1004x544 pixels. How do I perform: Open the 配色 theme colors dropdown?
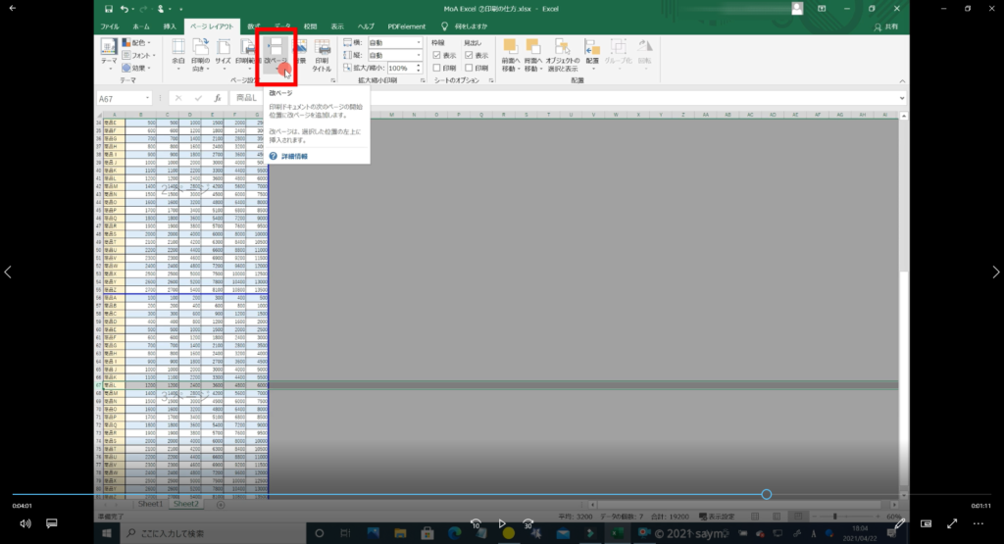(140, 43)
